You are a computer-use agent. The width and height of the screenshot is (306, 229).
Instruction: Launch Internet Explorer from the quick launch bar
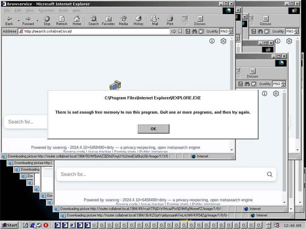tap(33, 225)
